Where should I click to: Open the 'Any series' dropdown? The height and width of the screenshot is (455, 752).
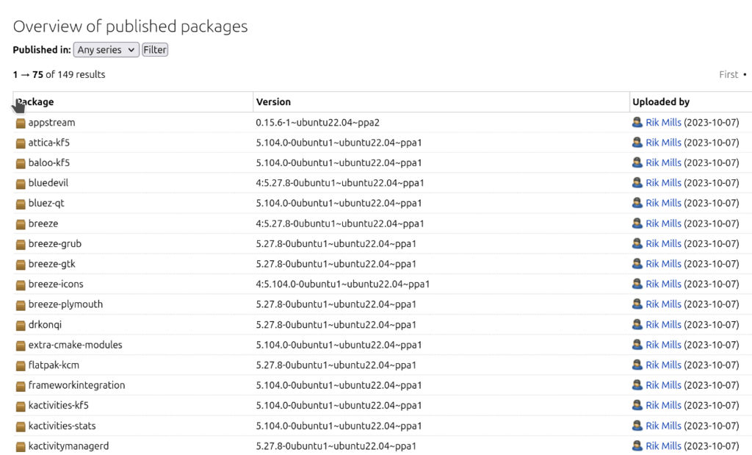[x=106, y=50]
